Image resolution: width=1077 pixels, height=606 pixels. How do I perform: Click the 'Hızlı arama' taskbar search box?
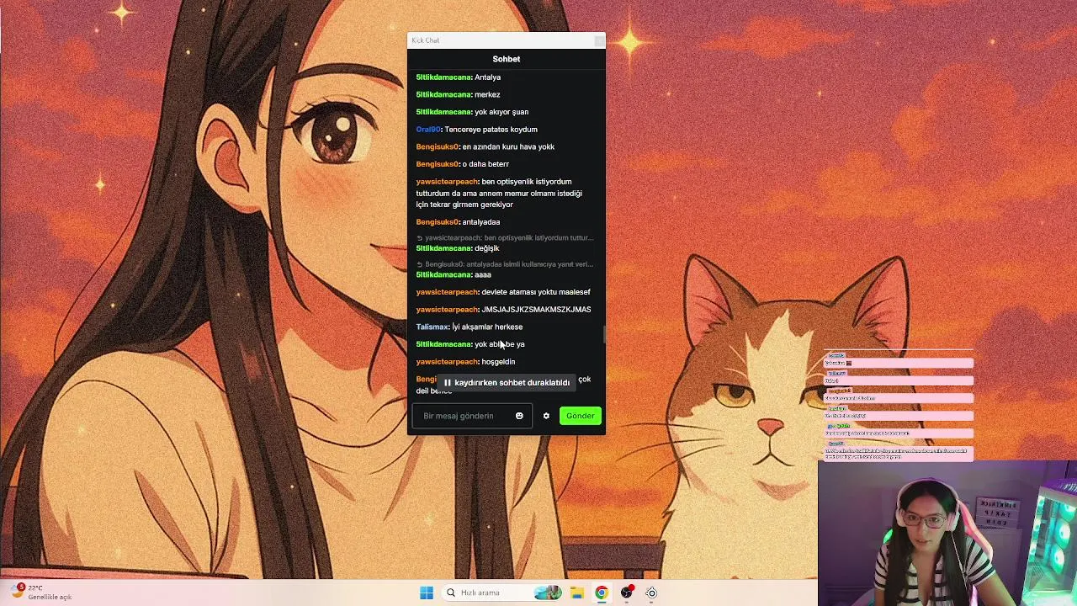tap(501, 593)
